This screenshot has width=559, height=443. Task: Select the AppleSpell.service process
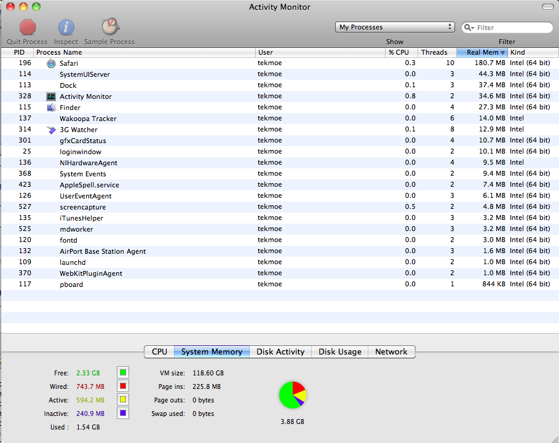(279, 184)
